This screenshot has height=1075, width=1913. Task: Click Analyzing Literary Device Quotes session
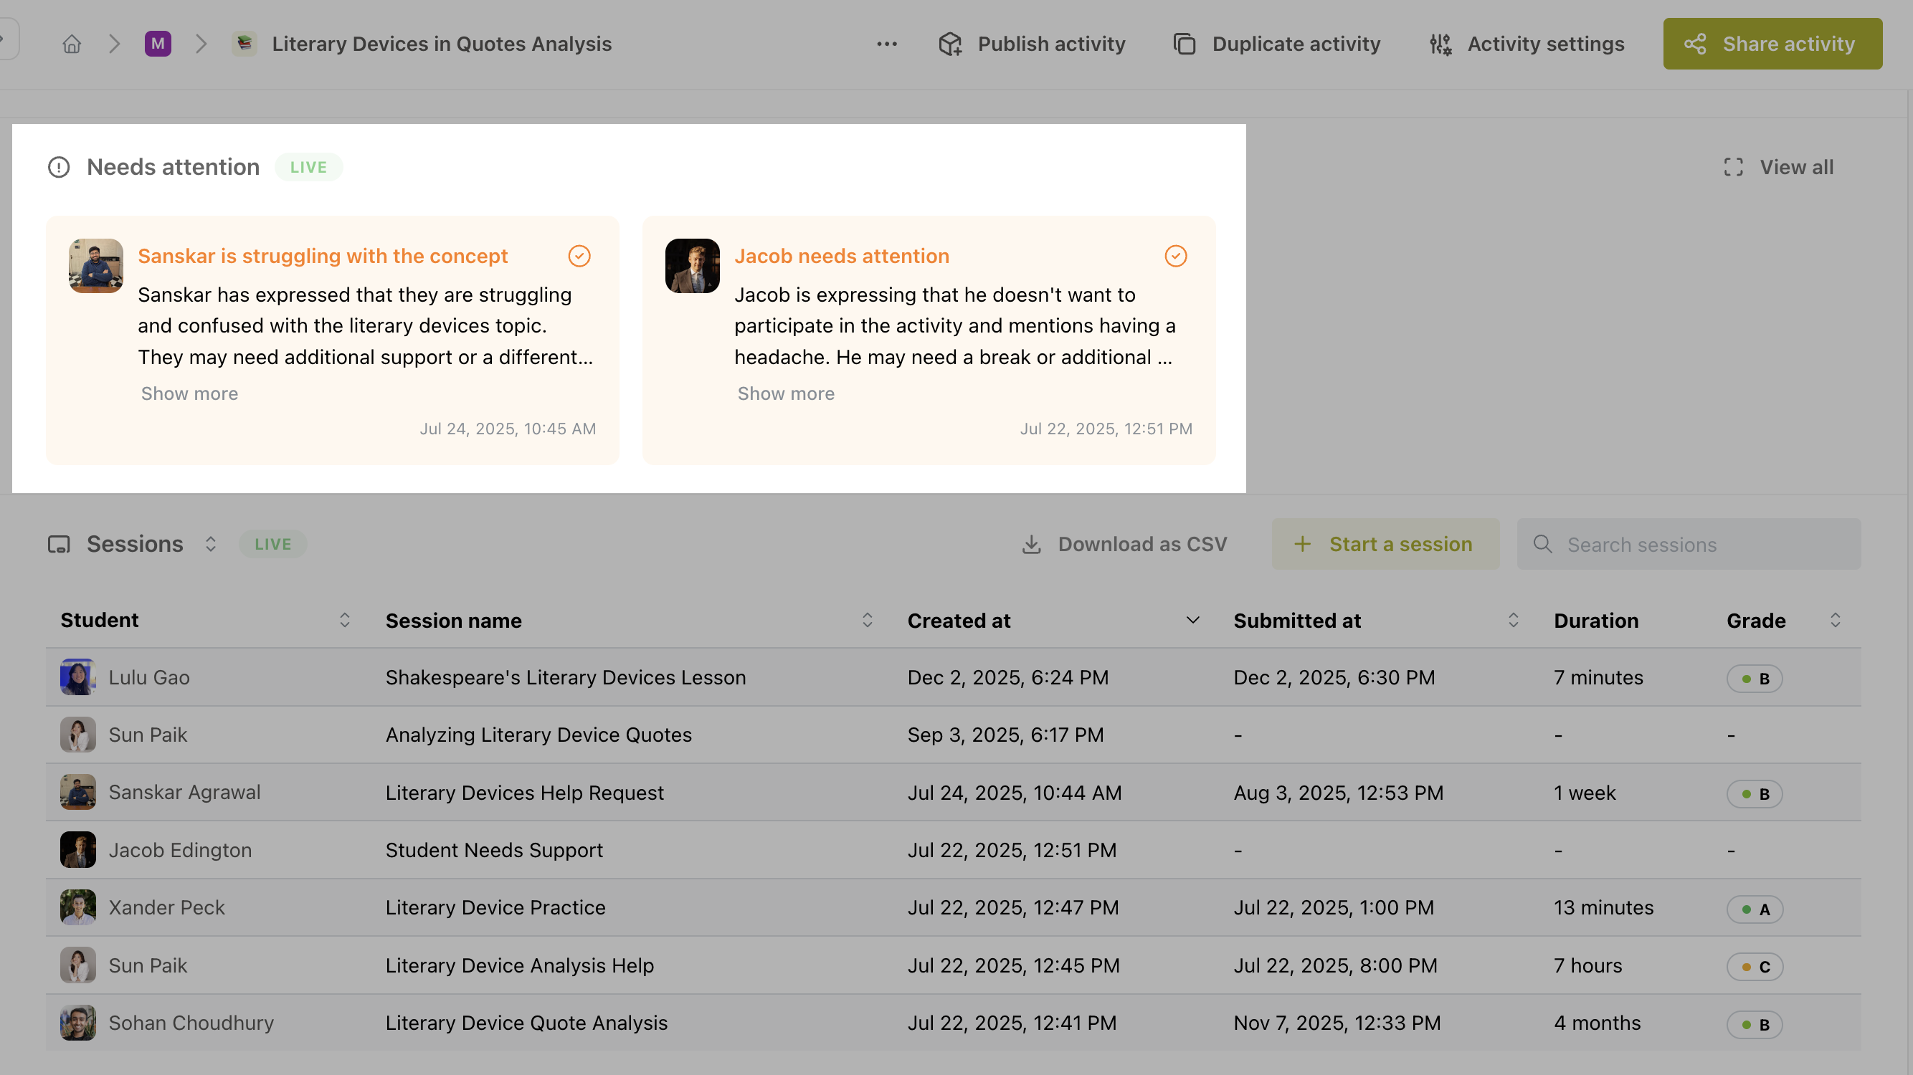[x=538, y=735]
